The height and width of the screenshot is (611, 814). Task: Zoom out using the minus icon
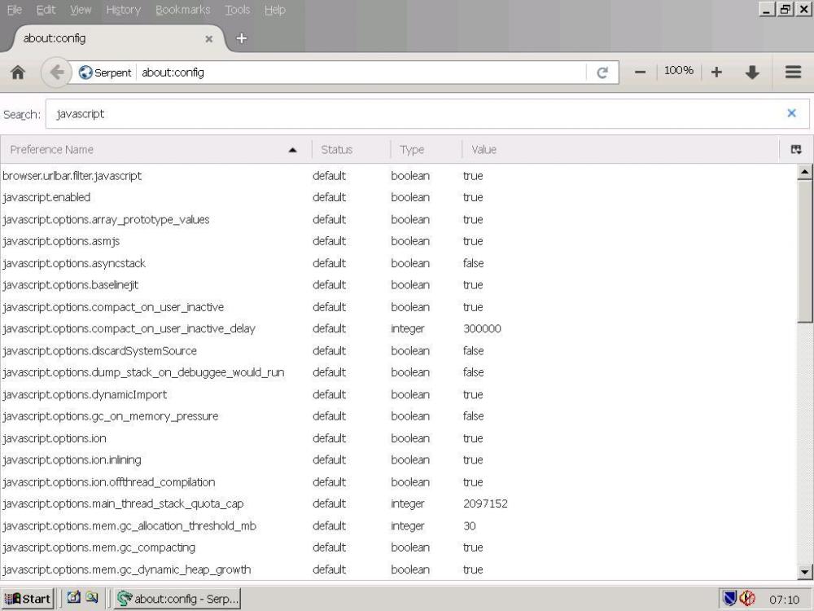[x=640, y=72]
